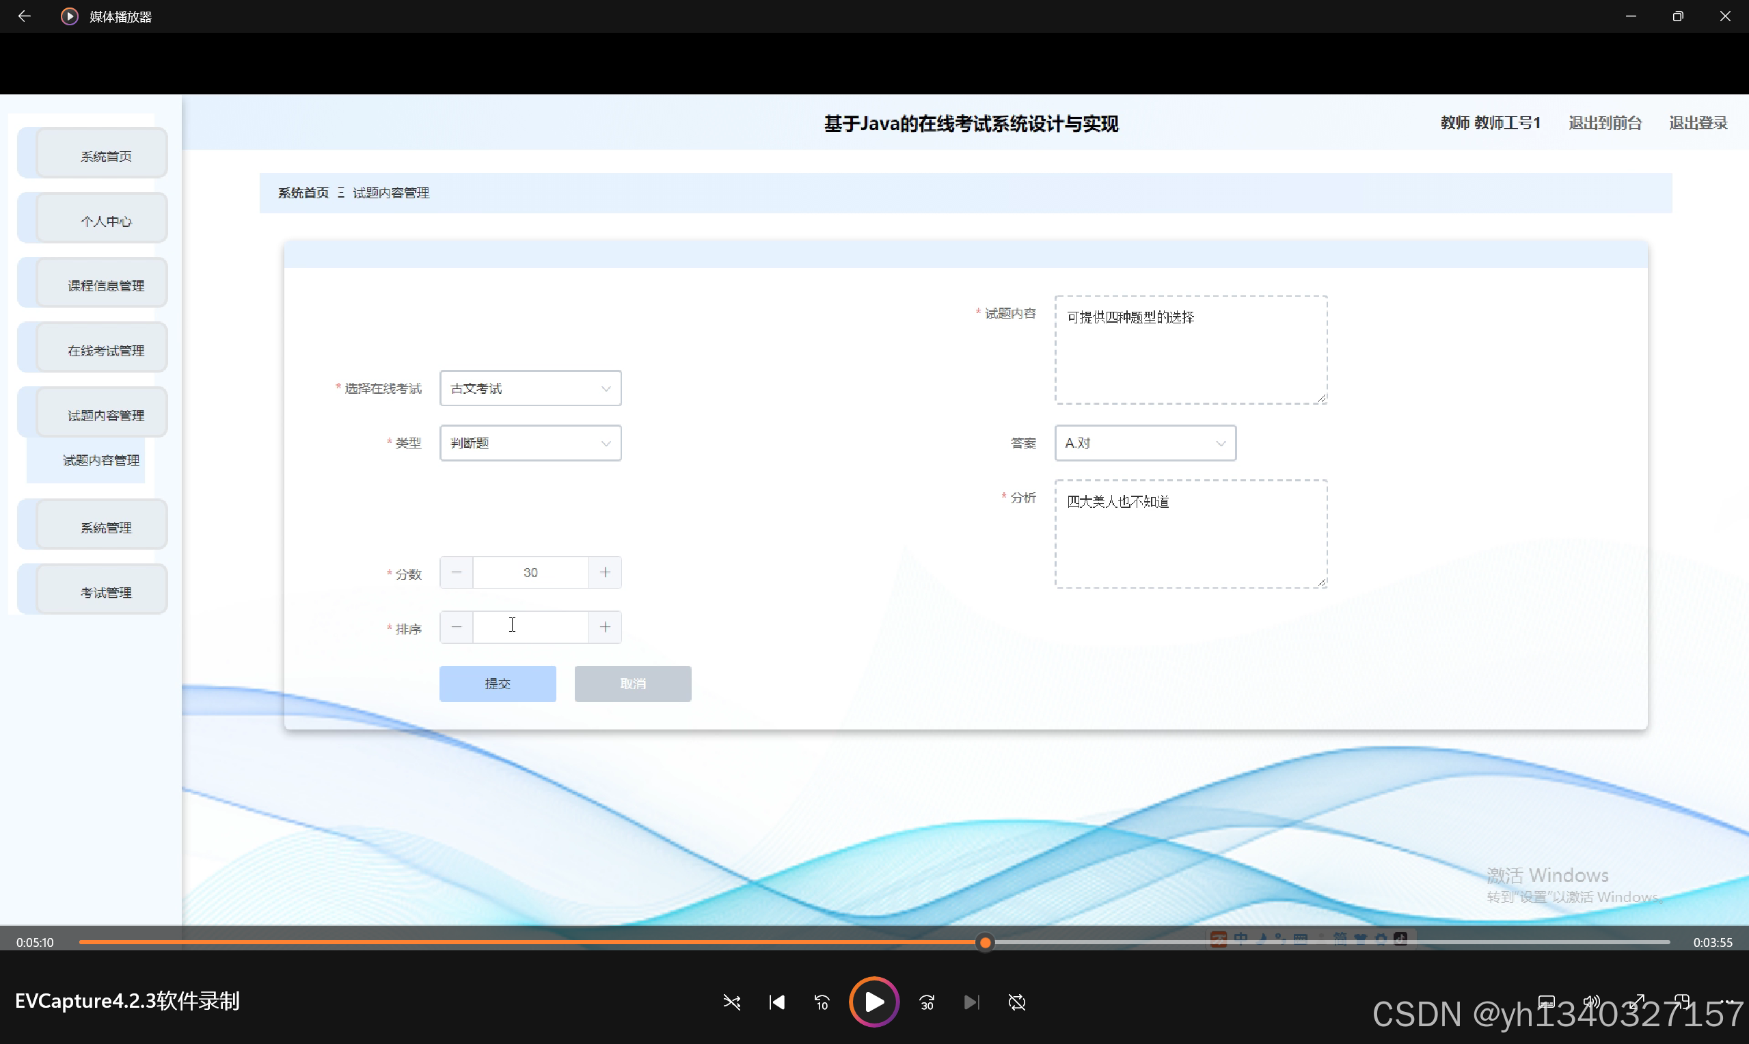The width and height of the screenshot is (1749, 1044).
Task: Click the video progress slider handle
Action: click(986, 943)
